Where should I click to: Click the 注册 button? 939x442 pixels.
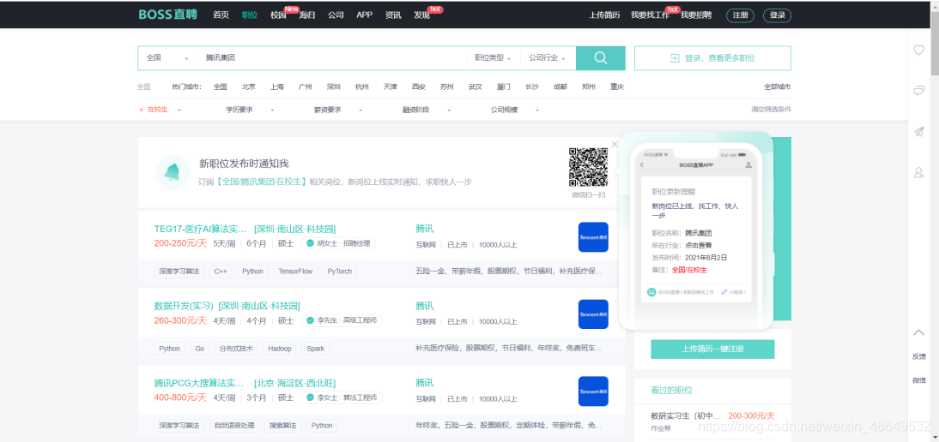pyautogui.click(x=740, y=15)
